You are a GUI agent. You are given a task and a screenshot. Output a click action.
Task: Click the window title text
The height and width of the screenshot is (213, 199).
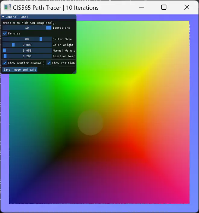coord(56,8)
